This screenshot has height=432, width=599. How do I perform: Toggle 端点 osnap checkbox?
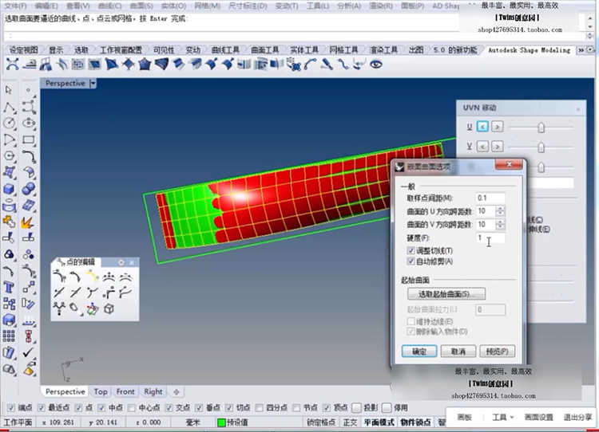click(10, 407)
